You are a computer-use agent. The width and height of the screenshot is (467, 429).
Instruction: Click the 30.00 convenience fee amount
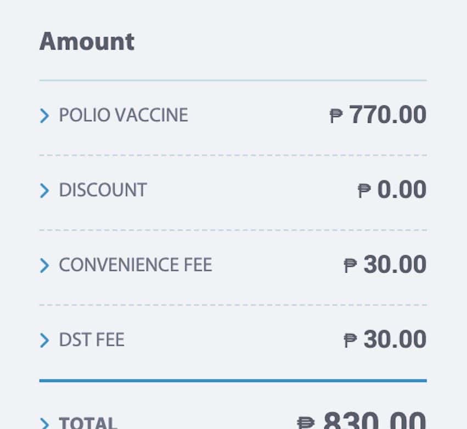[x=395, y=264]
